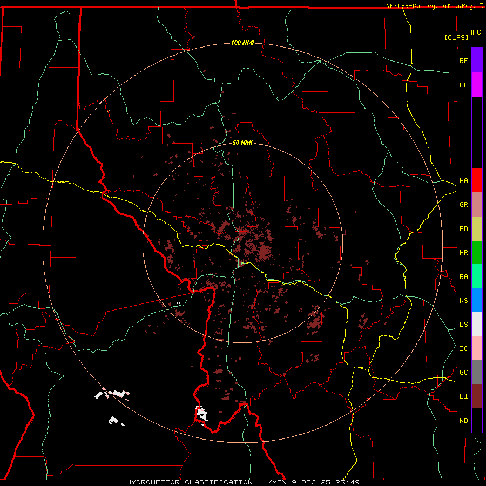This screenshot has height=486, width=486.
Task: Pick the light pink IC legend swatch
Action: (477, 348)
